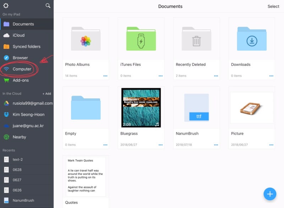This screenshot has height=208, width=284.
Task: Launch the Browser from sidebar
Action: (x=27, y=58)
